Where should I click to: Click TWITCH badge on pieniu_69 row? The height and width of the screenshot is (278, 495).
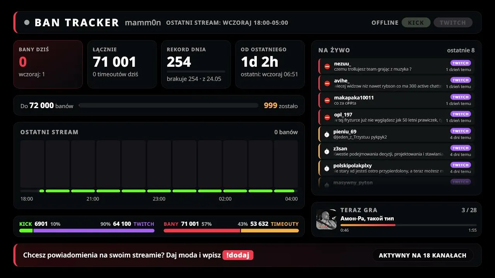(461, 131)
